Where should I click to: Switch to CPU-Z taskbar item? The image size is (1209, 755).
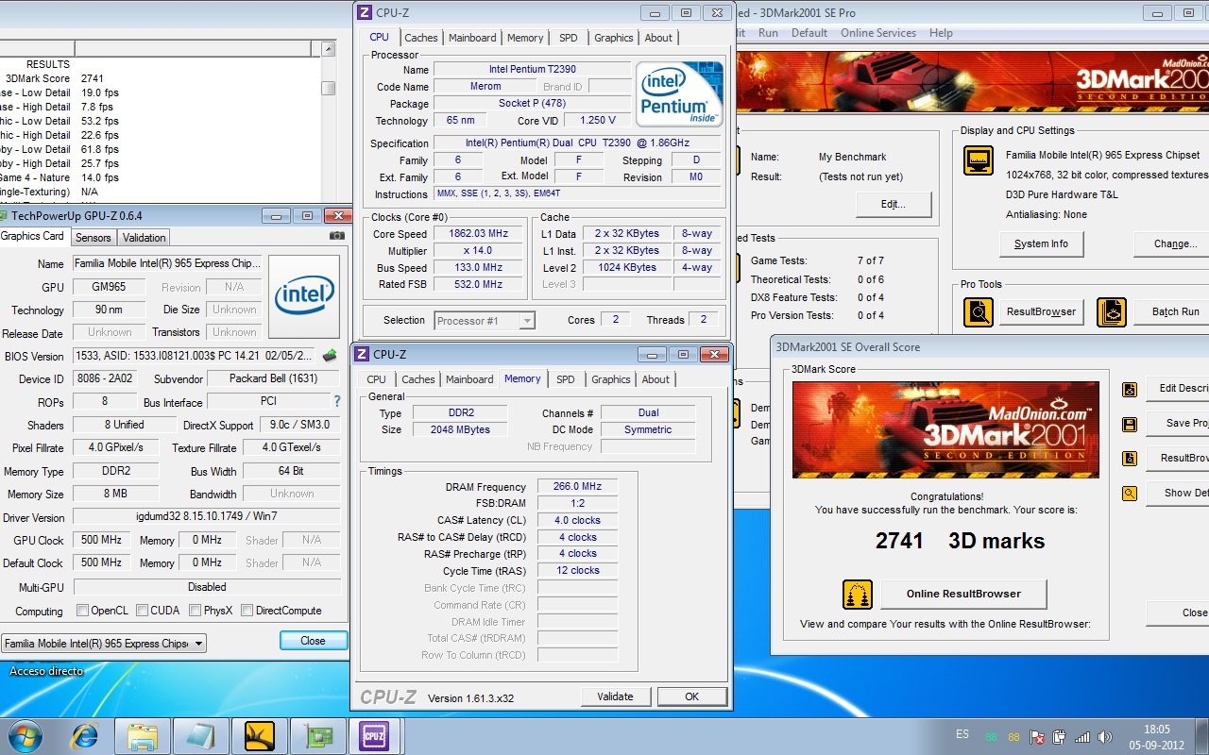pyautogui.click(x=375, y=736)
